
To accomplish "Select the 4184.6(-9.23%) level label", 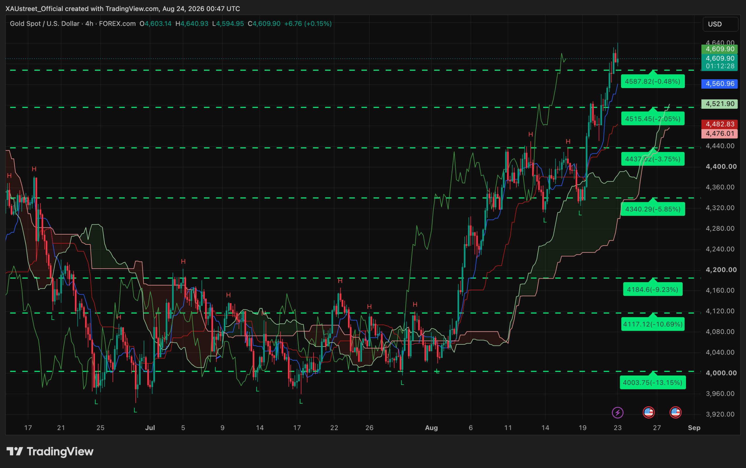I will 652,289.
